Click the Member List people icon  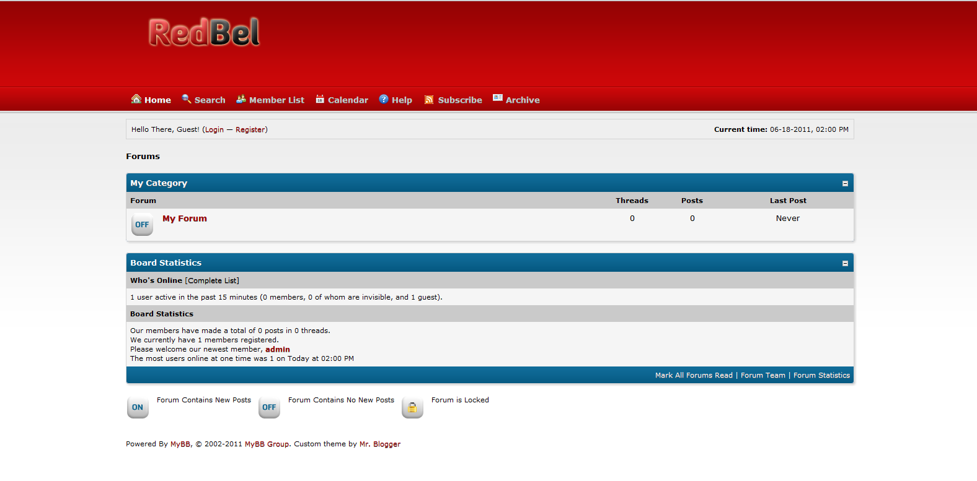pos(241,99)
